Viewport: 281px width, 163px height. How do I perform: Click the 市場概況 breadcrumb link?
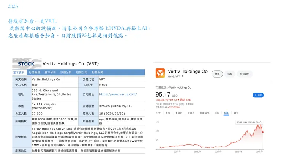(161, 87)
